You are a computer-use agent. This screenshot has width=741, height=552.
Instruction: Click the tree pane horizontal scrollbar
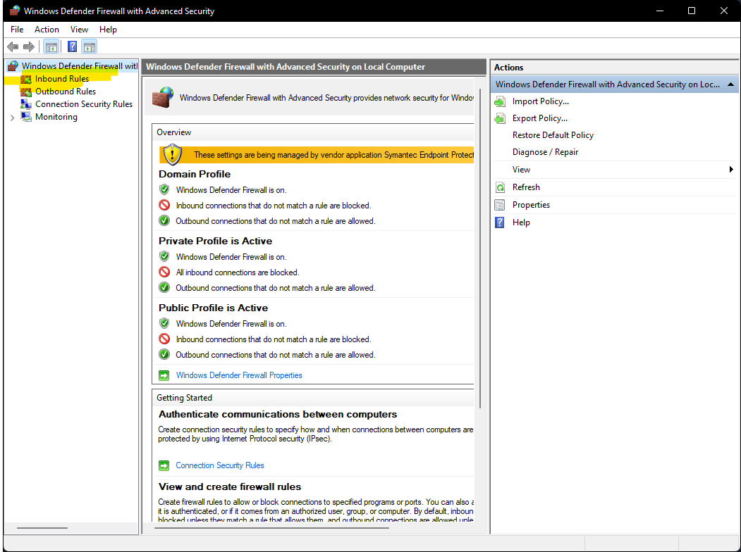42,528
